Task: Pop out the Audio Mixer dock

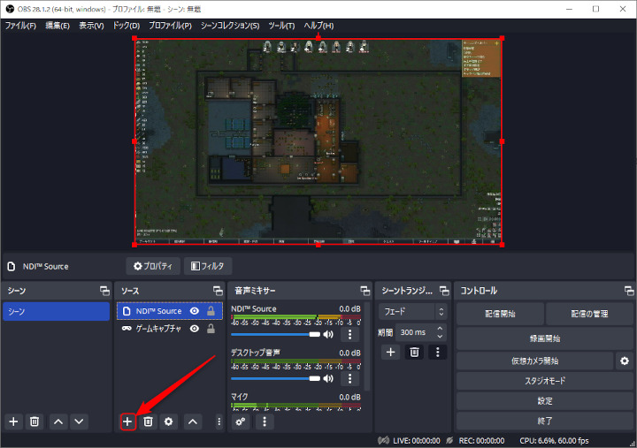Action: [x=365, y=291]
